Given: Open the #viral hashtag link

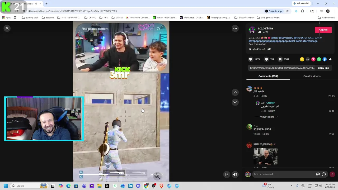Looking at the screenshot, I should pos(291,41).
